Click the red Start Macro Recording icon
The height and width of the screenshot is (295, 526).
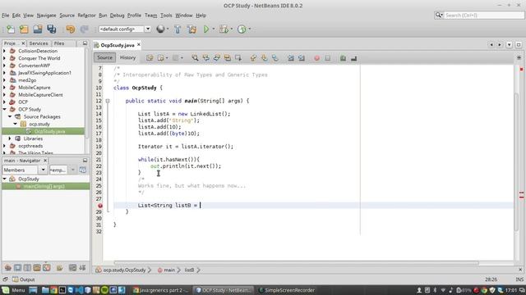pyautogui.click(x=316, y=58)
